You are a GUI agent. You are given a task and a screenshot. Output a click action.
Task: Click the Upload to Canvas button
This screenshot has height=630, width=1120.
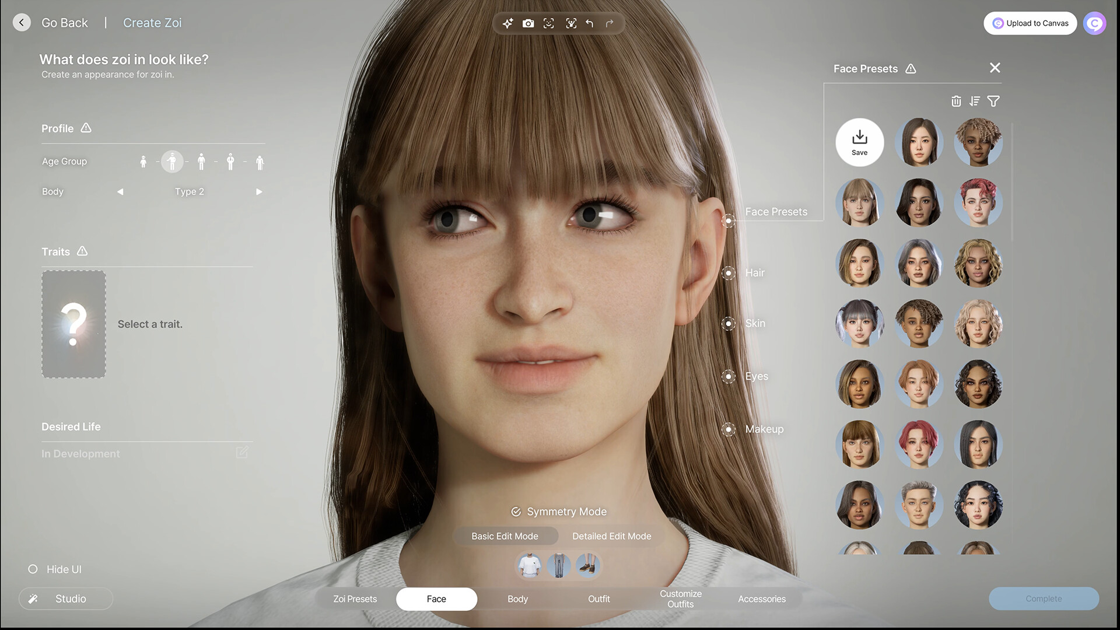tap(1031, 23)
